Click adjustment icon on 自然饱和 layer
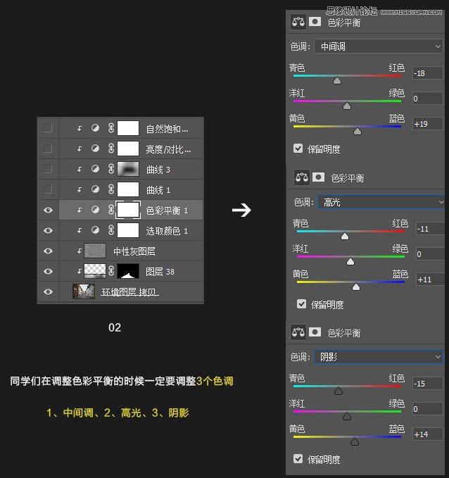The height and width of the screenshot is (478, 449). pyautogui.click(x=95, y=128)
